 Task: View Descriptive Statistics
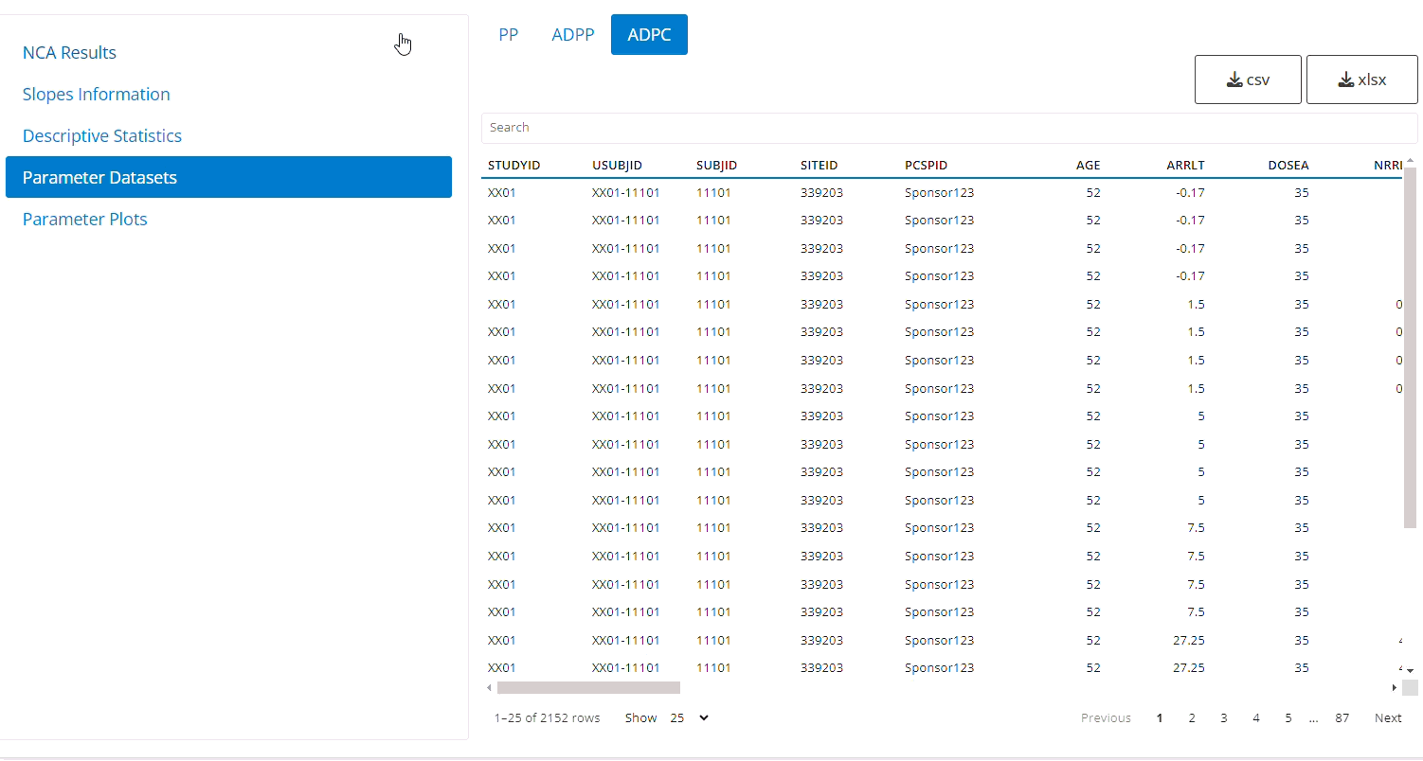101,135
